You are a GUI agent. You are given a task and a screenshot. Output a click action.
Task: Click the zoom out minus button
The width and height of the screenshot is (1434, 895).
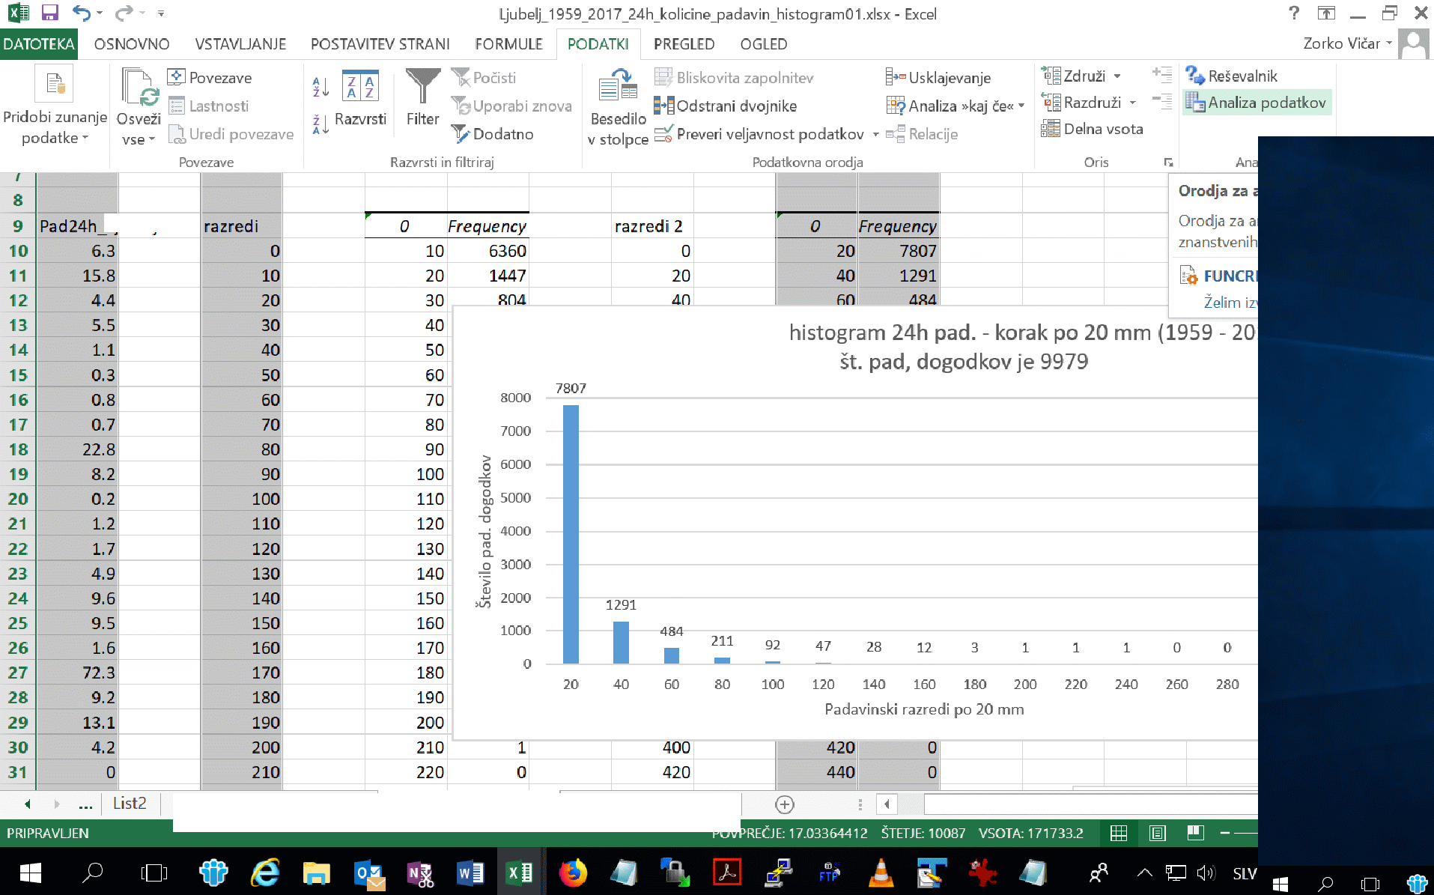click(1225, 833)
